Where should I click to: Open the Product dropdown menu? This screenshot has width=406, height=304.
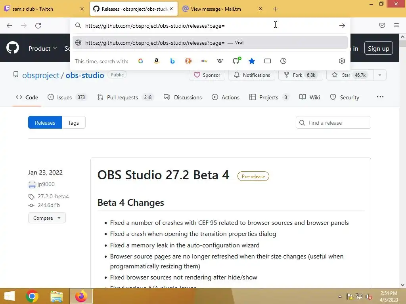coord(43,48)
